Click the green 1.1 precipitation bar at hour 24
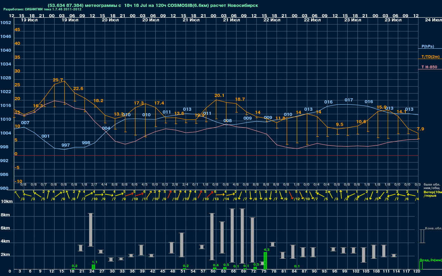 (x=93, y=267)
